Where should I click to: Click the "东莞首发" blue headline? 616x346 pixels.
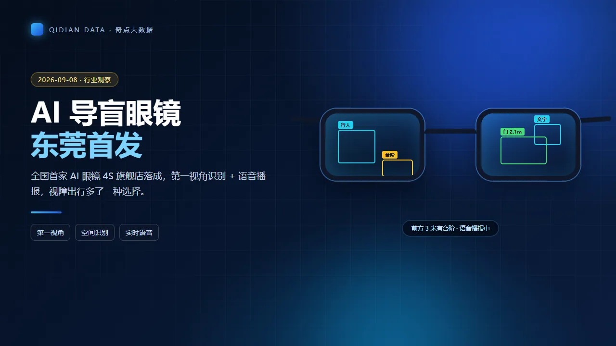(x=87, y=145)
